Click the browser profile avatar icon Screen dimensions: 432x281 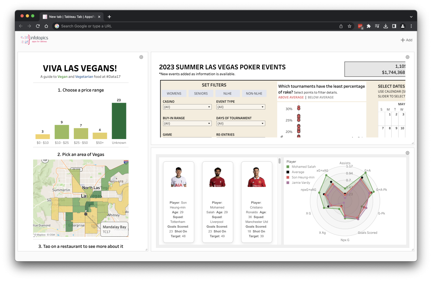point(402,26)
